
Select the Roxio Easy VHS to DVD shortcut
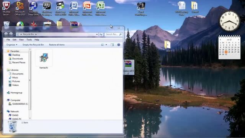coord(60,8)
